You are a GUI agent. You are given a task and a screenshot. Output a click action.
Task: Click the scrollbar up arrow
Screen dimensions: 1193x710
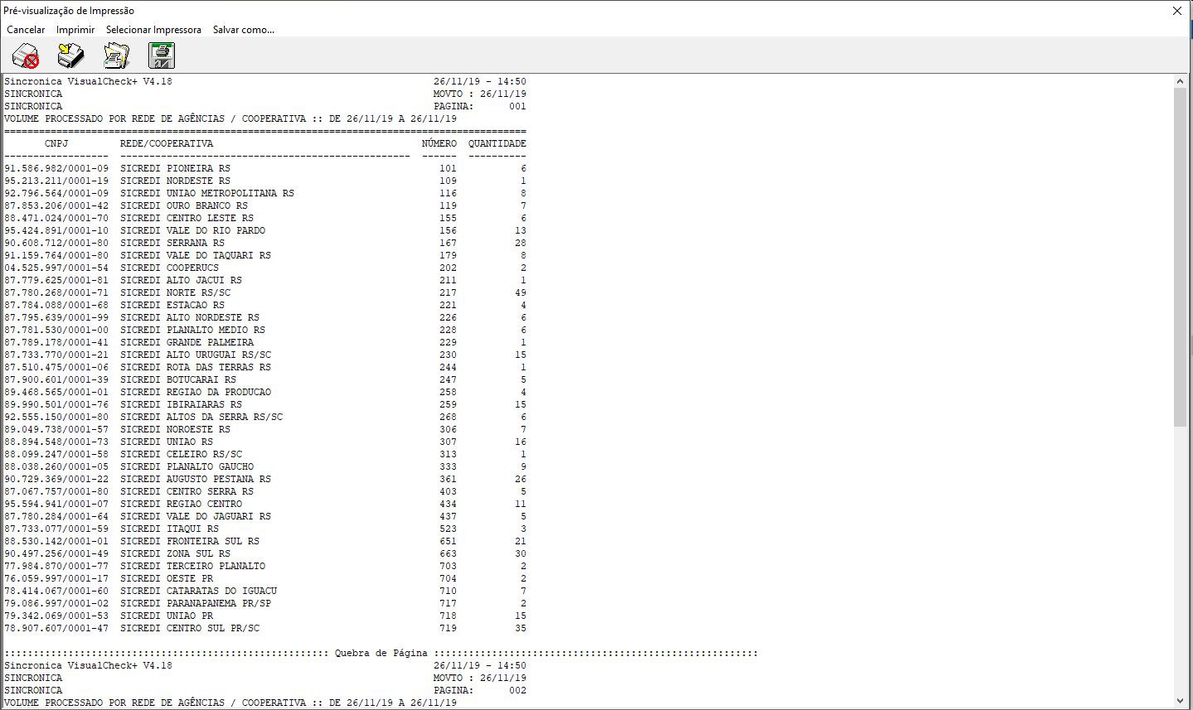pyautogui.click(x=1181, y=81)
